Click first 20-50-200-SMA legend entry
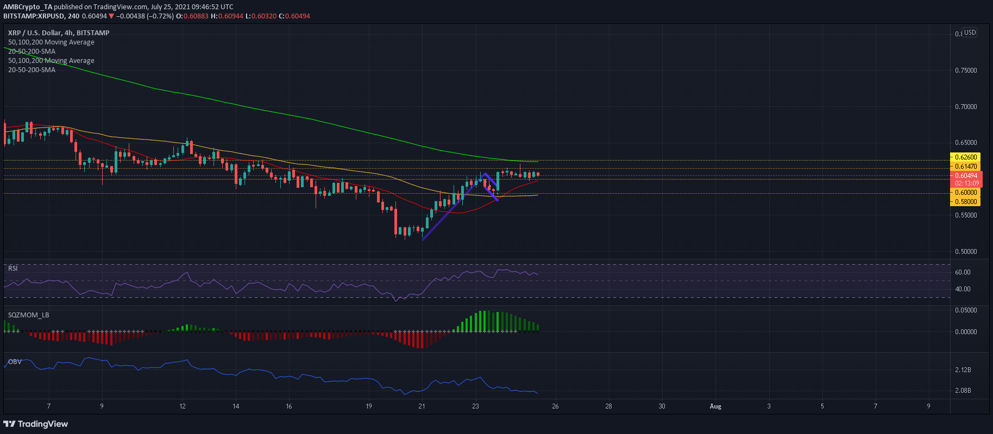Viewport: 993px width, 434px height. 32,51
